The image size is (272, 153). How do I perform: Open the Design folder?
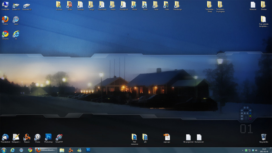91,6
